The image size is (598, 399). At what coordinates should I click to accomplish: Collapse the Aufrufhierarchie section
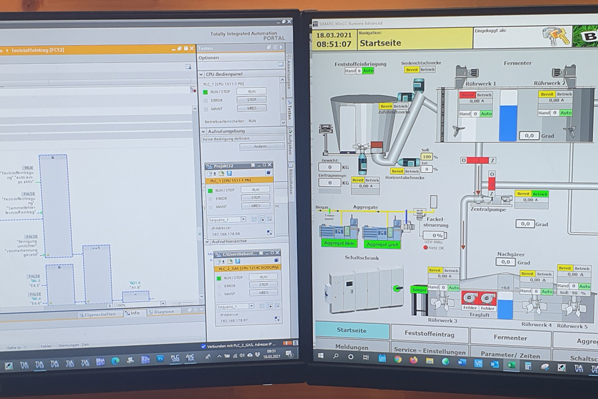click(207, 241)
